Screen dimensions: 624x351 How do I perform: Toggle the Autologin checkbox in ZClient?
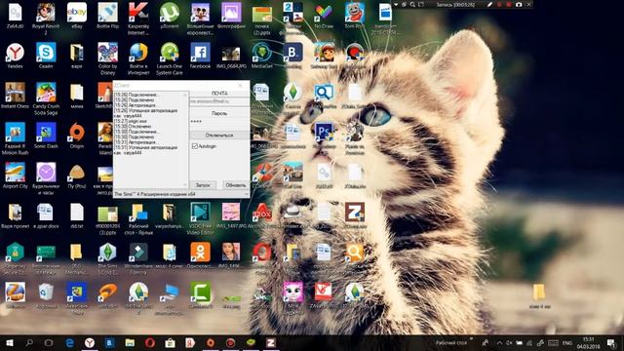coord(195,146)
